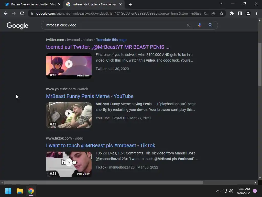Bookmark this tab with the star
Viewport: 262px width, 197px height.
click(222, 13)
